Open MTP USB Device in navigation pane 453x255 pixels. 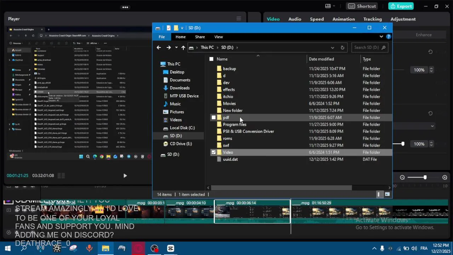tap(184, 96)
